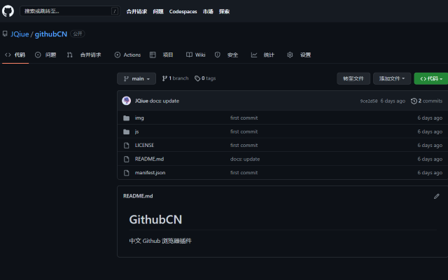
Task: Open the README.md file in list
Action: tap(149, 159)
